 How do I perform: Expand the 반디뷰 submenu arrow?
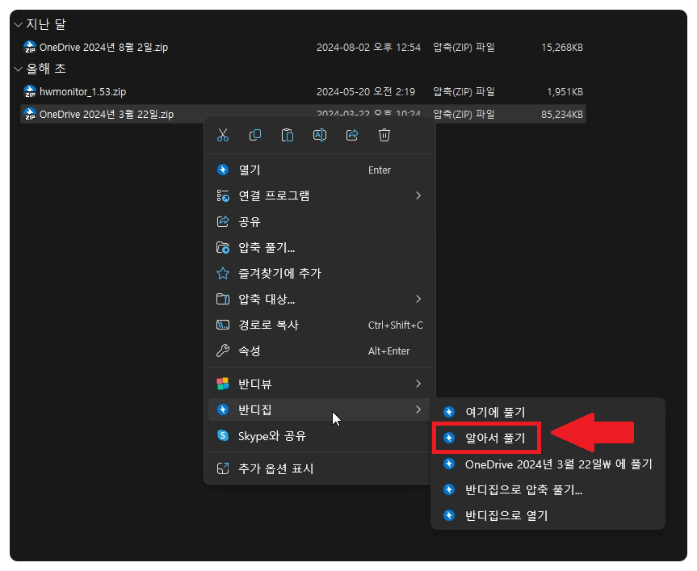[418, 384]
